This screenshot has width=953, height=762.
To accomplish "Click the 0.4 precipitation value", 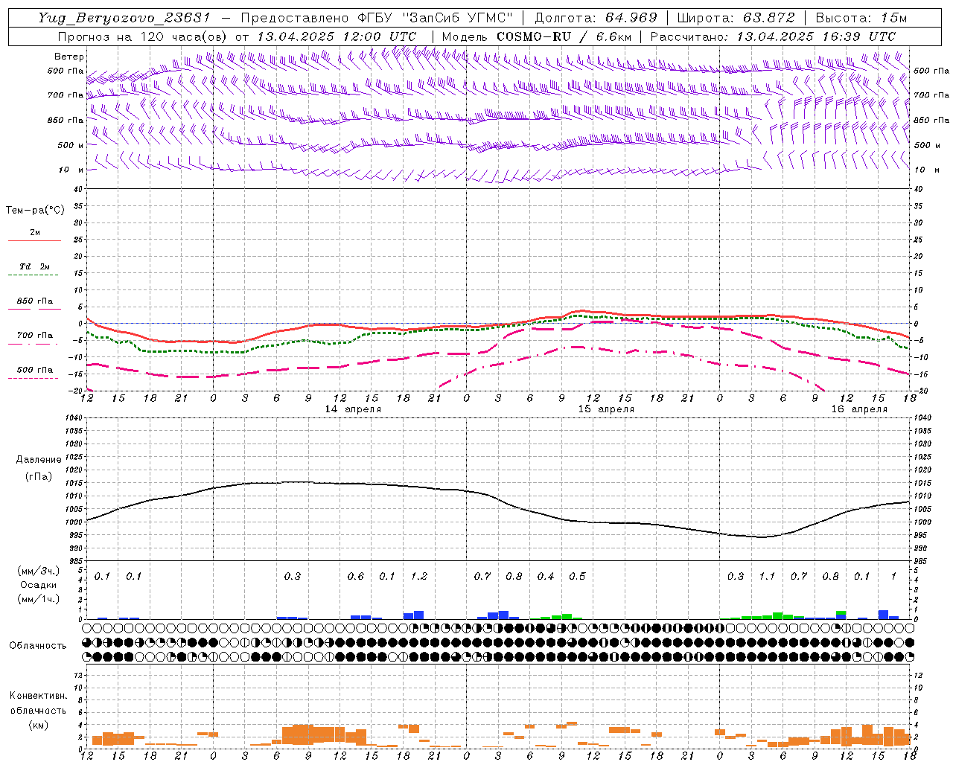I will click(546, 577).
